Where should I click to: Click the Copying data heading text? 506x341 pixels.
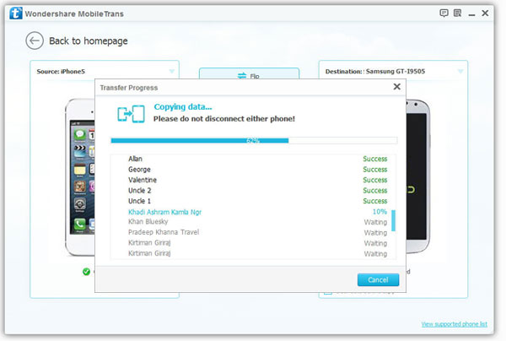(183, 106)
